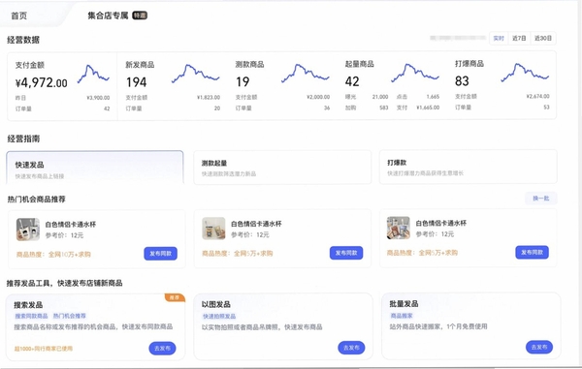Viewport: 582px width, 369px height.
Task: Click 去发布 on the 批量发品 card
Action: tap(539, 347)
